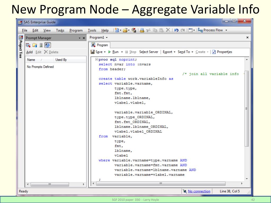Open the View menu
The height and width of the screenshot is (203, 271).
(x=47, y=30)
